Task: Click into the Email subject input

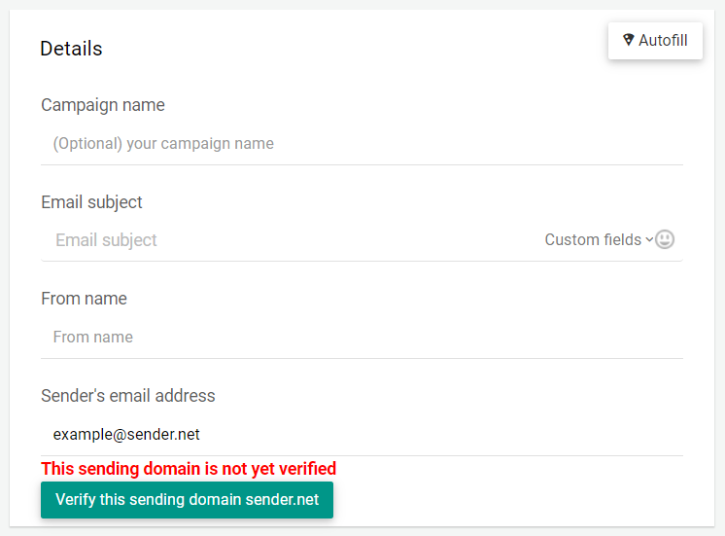Action: click(x=292, y=239)
